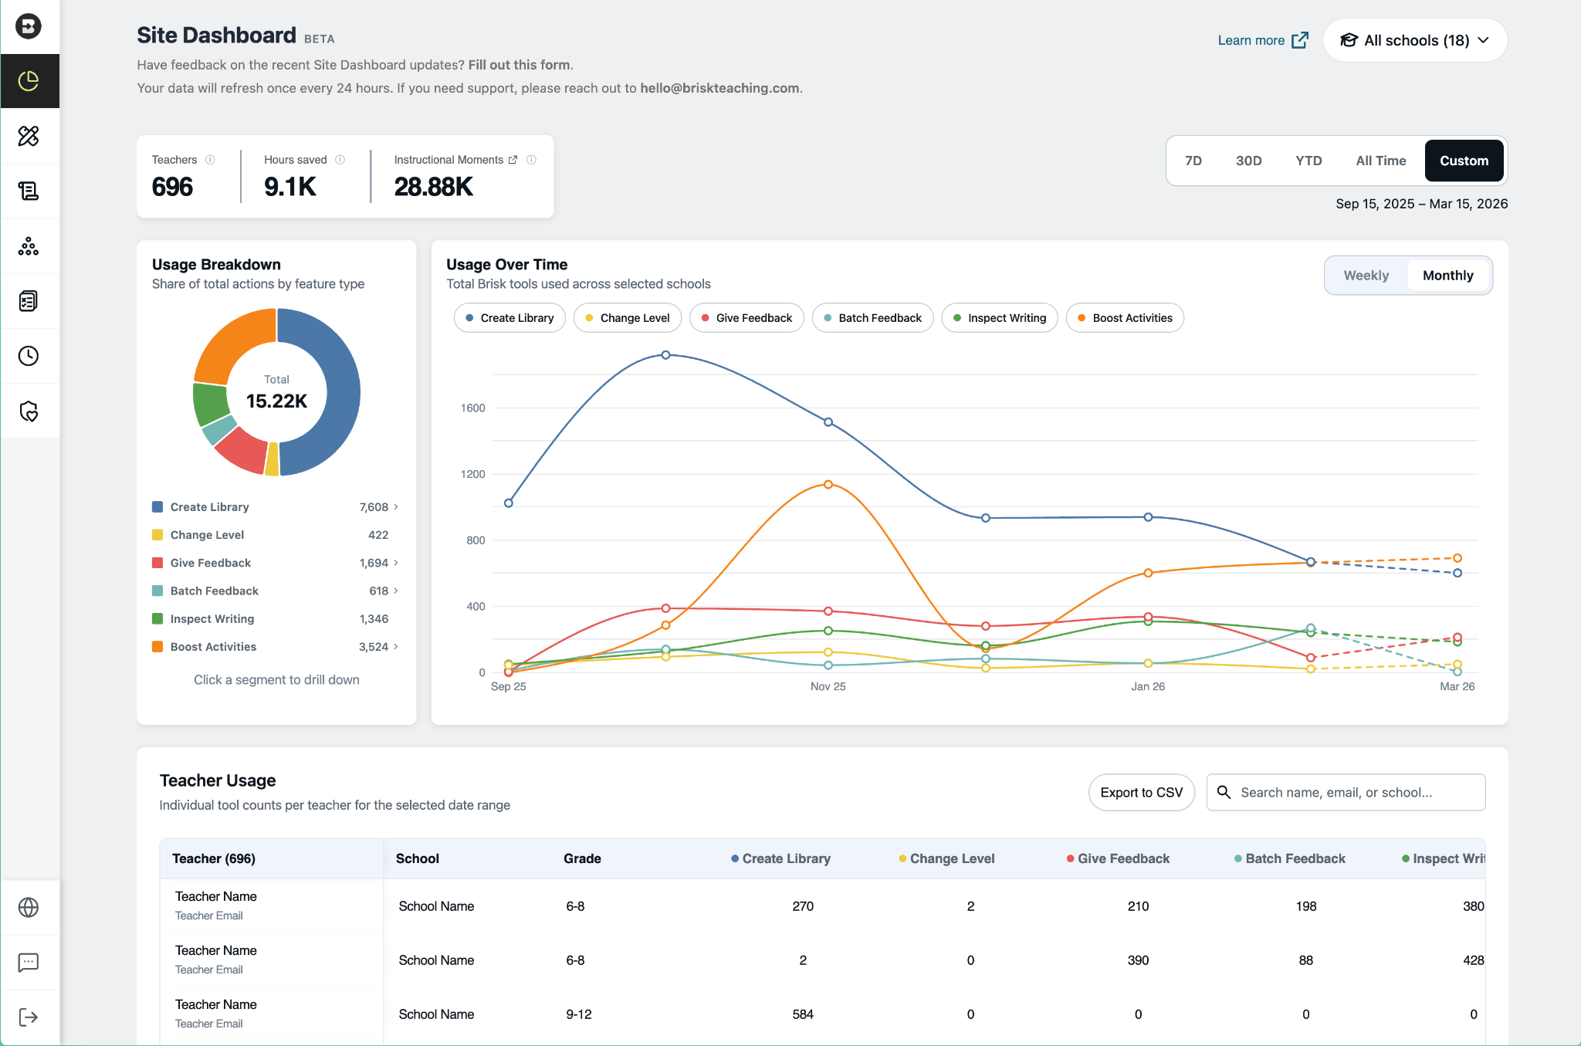Click the info icon beside Hours saved
The height and width of the screenshot is (1046, 1581).
point(340,160)
